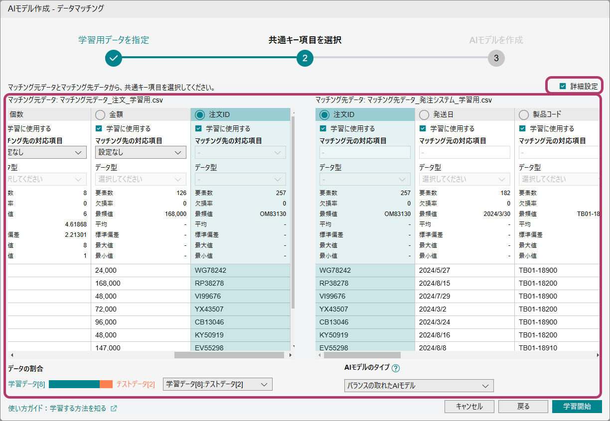Open データ型 dropdown for source 注文ID
610x421 pixels.
[240, 179]
